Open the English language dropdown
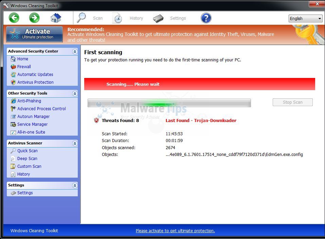Image resolution: width=325 pixels, height=239 pixels. point(305,19)
